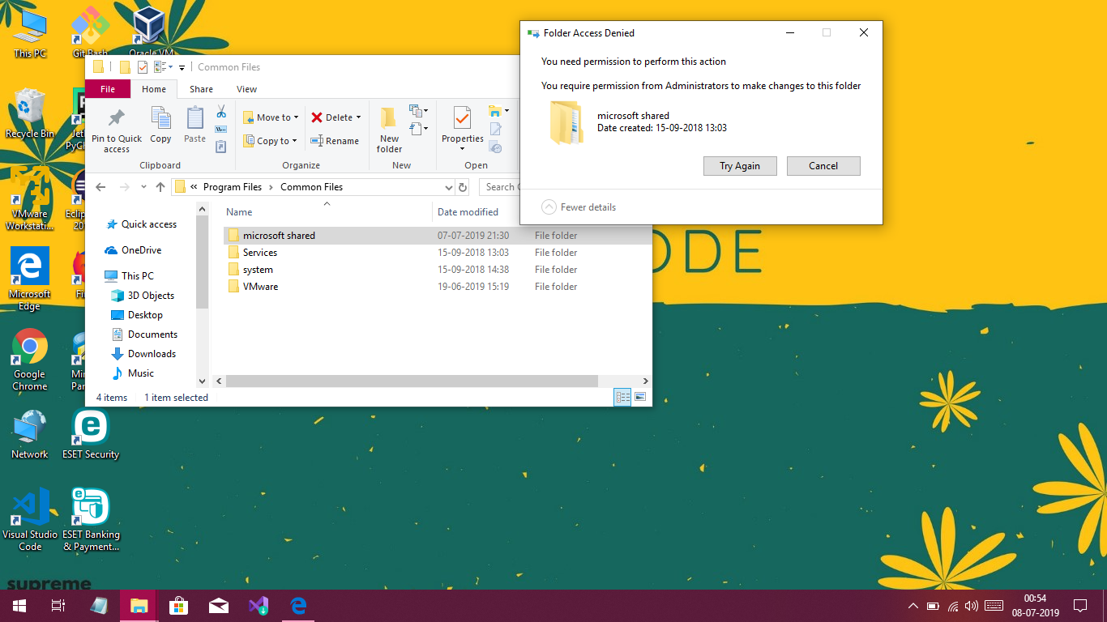Click Program Files in address breadcrumb

coord(233,187)
